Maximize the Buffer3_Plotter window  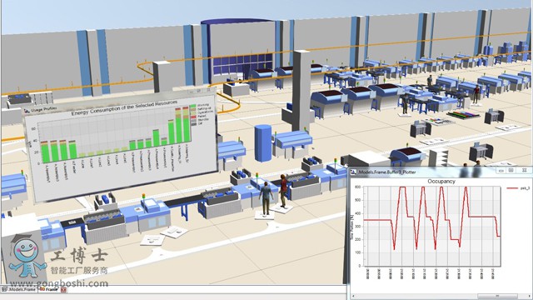coord(511,170)
